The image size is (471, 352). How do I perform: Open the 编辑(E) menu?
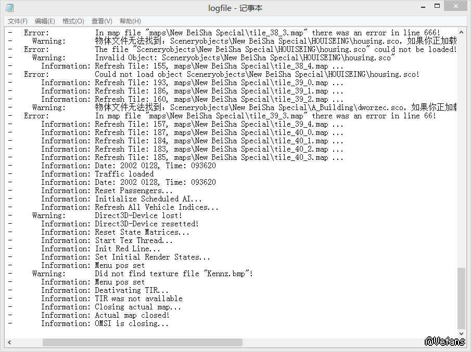coord(45,21)
